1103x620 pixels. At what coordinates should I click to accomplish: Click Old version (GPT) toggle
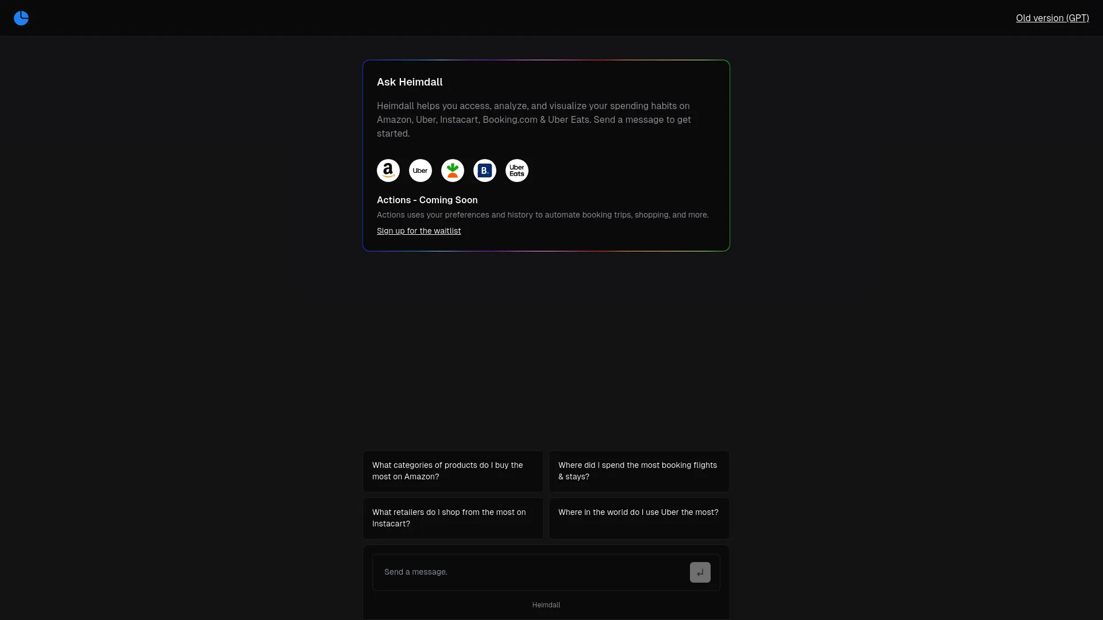(1052, 17)
